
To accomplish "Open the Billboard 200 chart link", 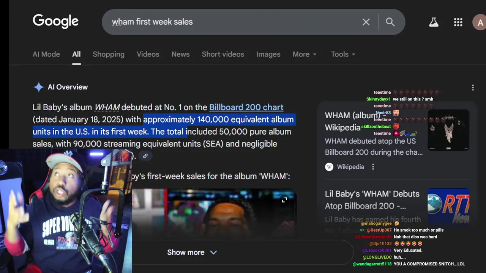I will (x=246, y=107).
